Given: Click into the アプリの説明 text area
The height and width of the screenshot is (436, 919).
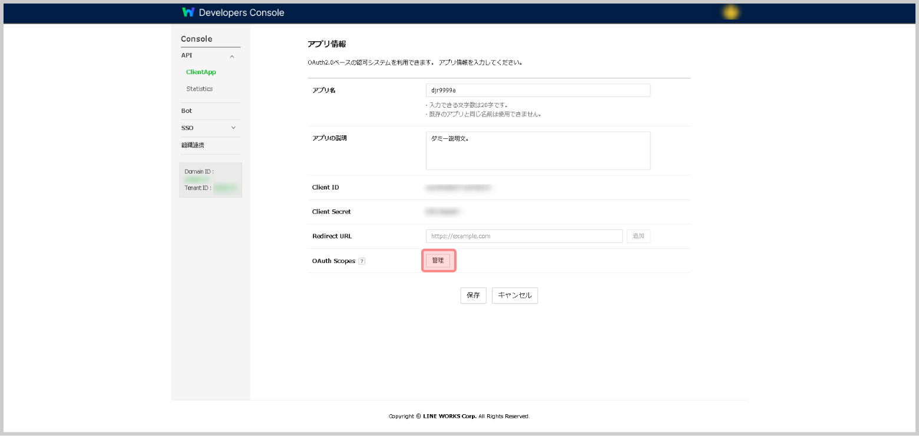Looking at the screenshot, I should coord(537,151).
